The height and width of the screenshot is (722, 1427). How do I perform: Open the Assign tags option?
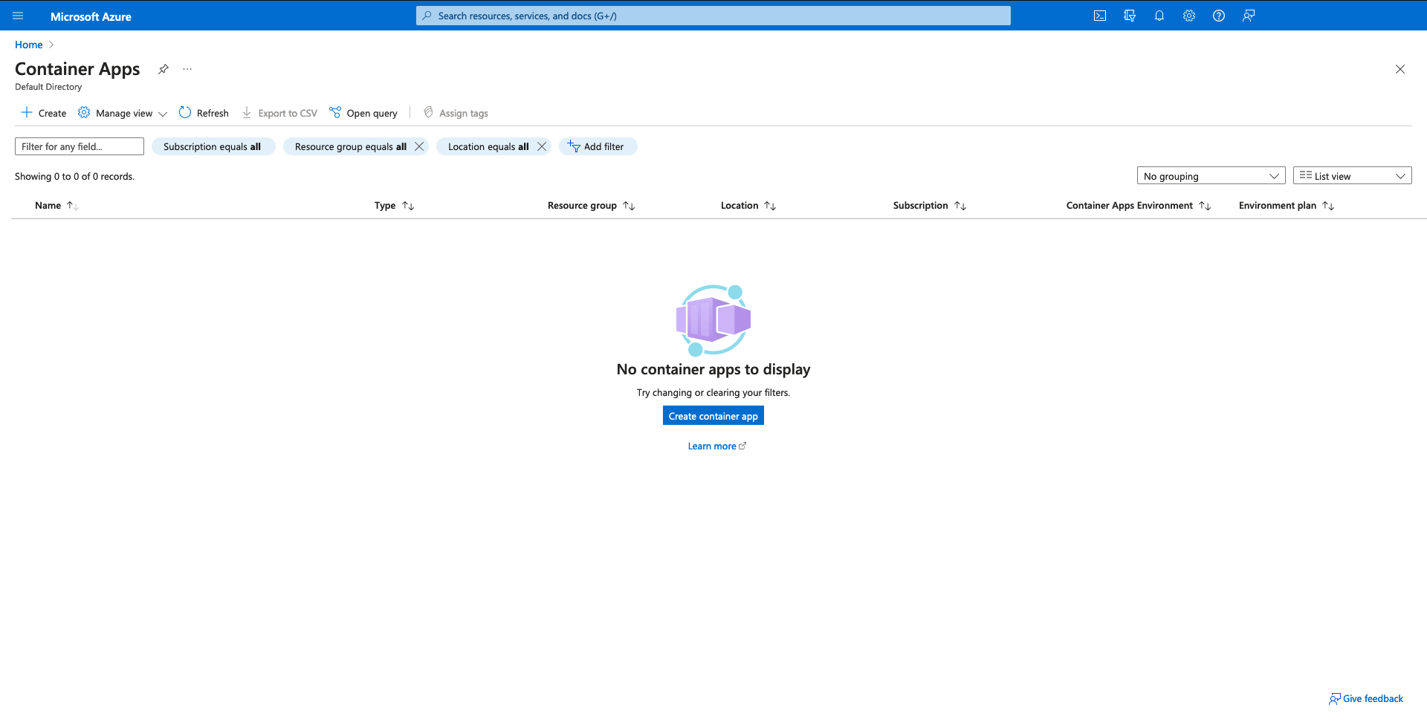coord(456,113)
